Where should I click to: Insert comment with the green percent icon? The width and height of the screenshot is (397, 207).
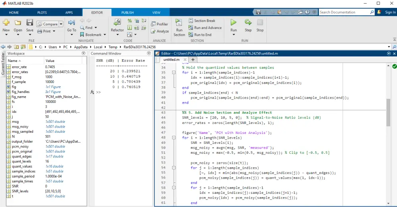click(130, 21)
